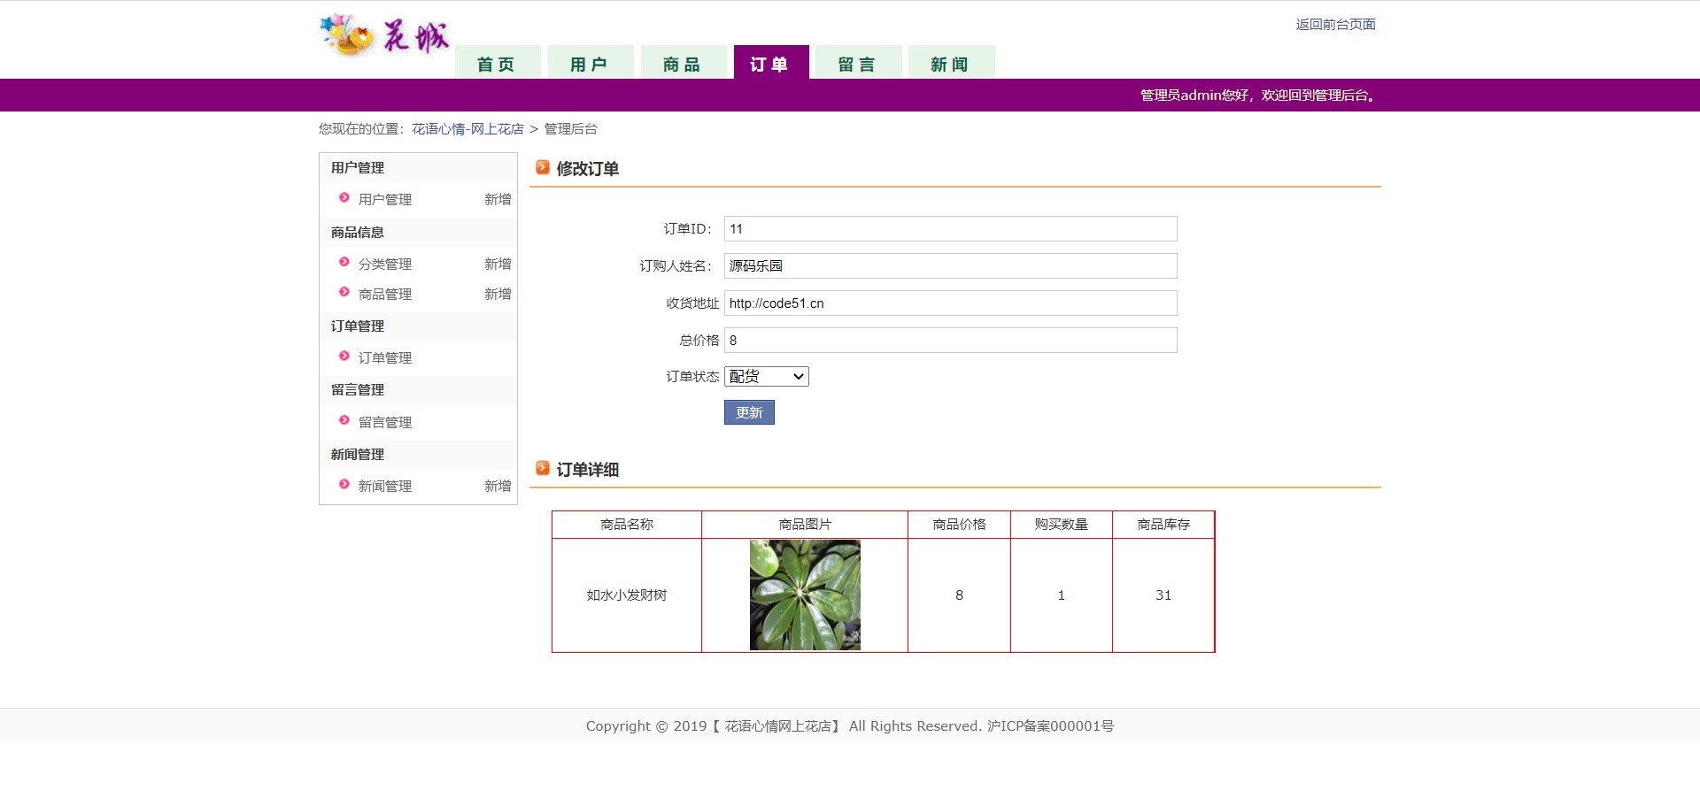Switch to the 首页 tab
Image resolution: width=1700 pixels, height=798 pixels.
click(x=497, y=64)
